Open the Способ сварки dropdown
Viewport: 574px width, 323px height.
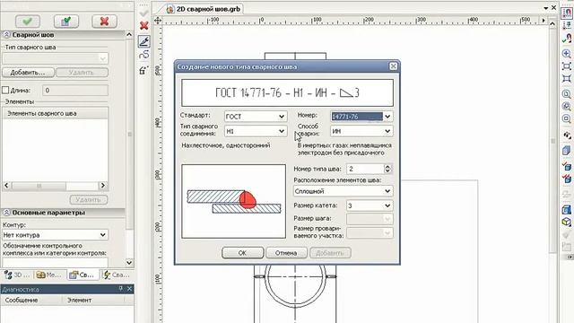(387, 131)
